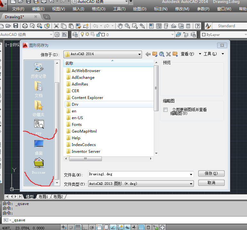Click the Save disk icon in main toolbar
Screen dimensions: 247x230
coord(16,26)
